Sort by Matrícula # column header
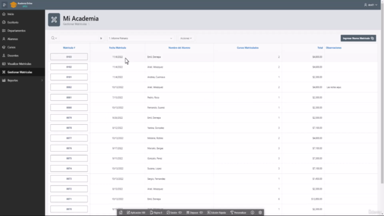 coord(69,48)
